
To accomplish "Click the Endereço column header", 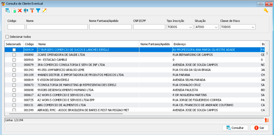I will [216, 44].
